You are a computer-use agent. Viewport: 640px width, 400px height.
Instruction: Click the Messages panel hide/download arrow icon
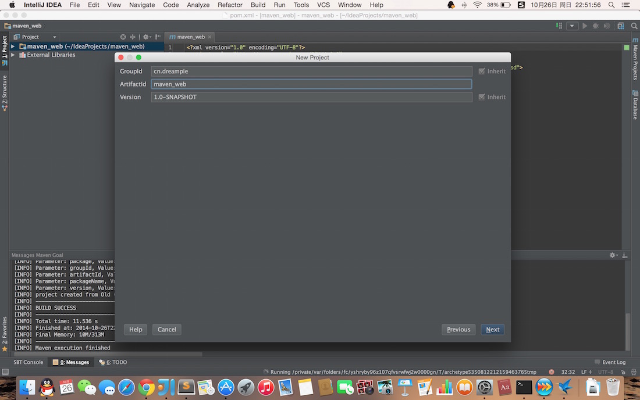[x=624, y=255]
